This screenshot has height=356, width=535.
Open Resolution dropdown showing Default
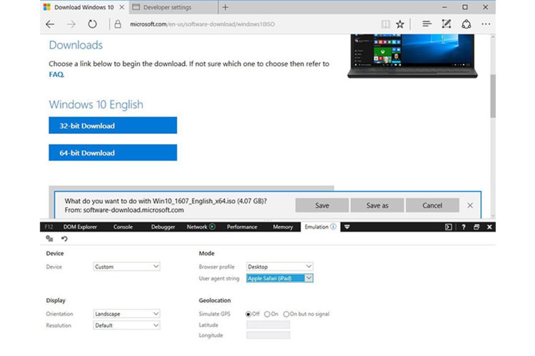click(127, 325)
